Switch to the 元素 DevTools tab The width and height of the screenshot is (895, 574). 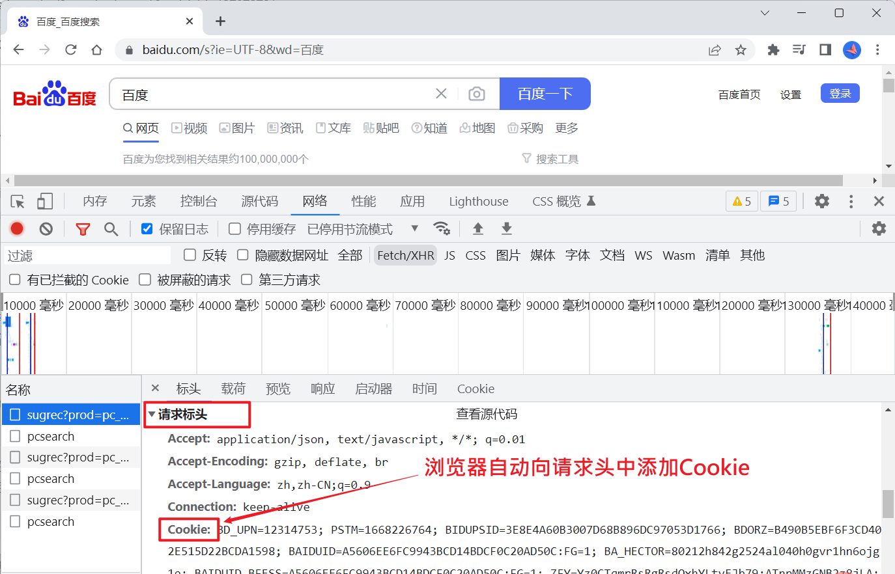click(143, 201)
